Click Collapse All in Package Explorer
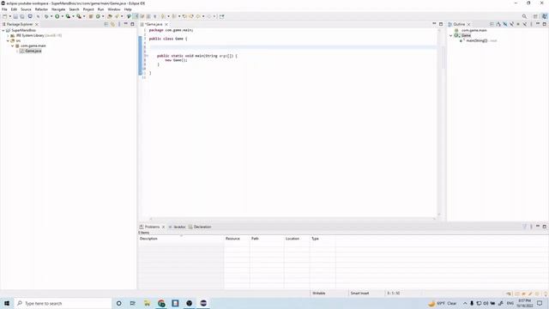The width and height of the screenshot is (549, 309). 106,24
